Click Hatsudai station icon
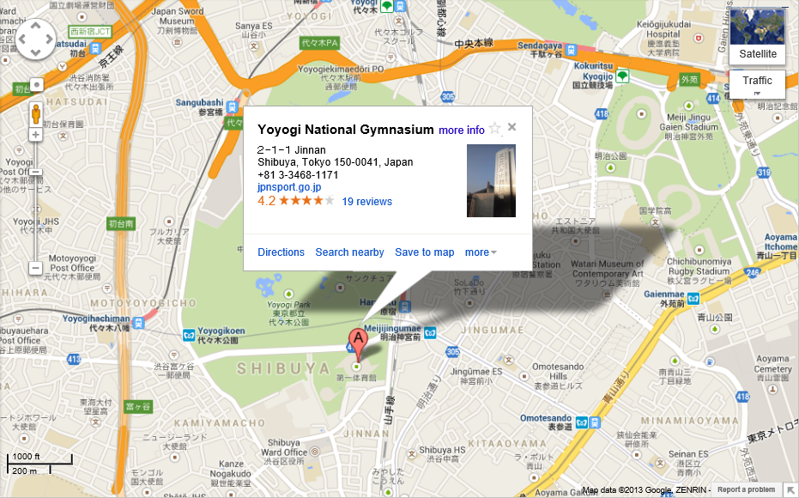The width and height of the screenshot is (799, 498). click(x=94, y=49)
